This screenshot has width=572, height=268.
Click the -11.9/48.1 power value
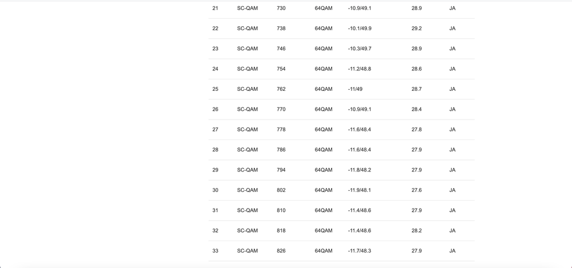(360, 190)
